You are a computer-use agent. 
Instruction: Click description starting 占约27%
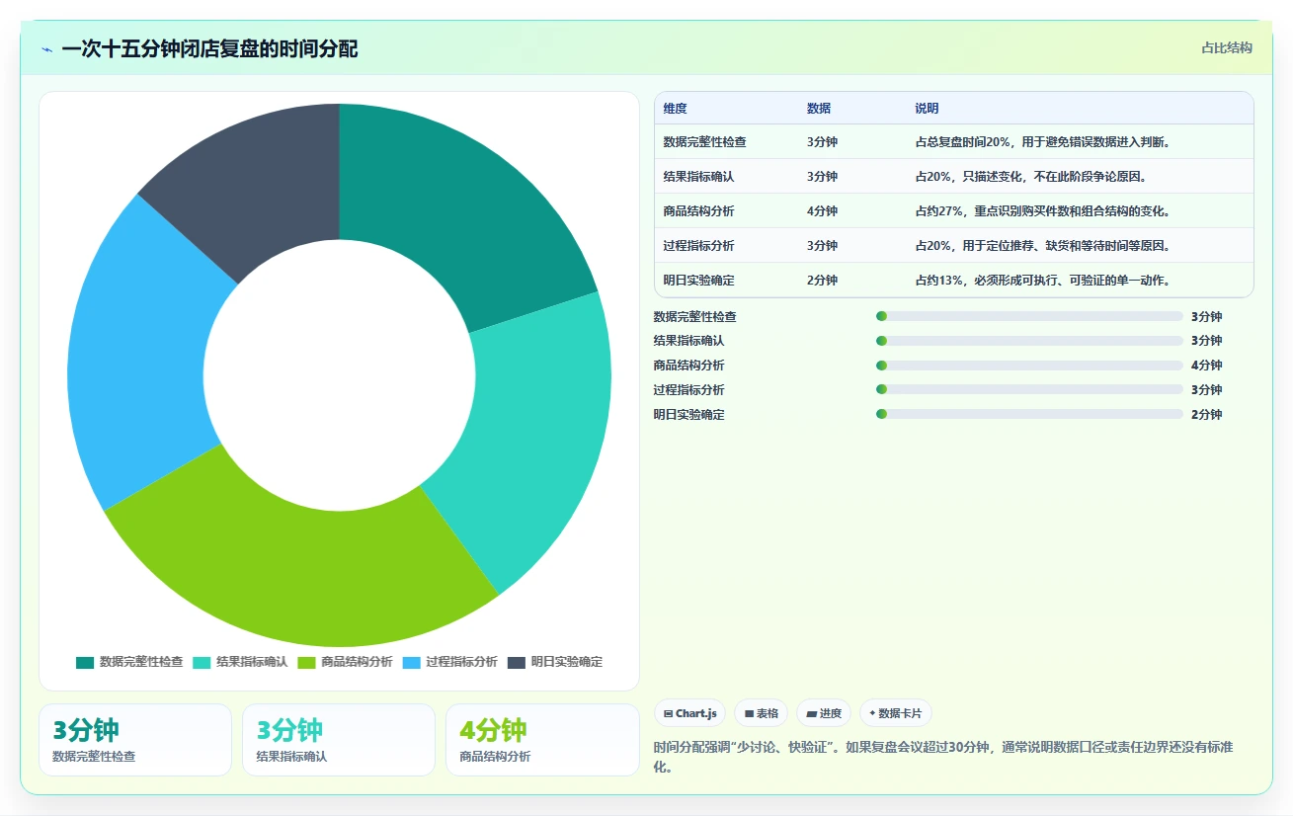tap(1043, 211)
